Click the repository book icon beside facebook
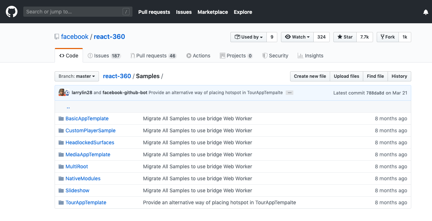 [x=57, y=36]
